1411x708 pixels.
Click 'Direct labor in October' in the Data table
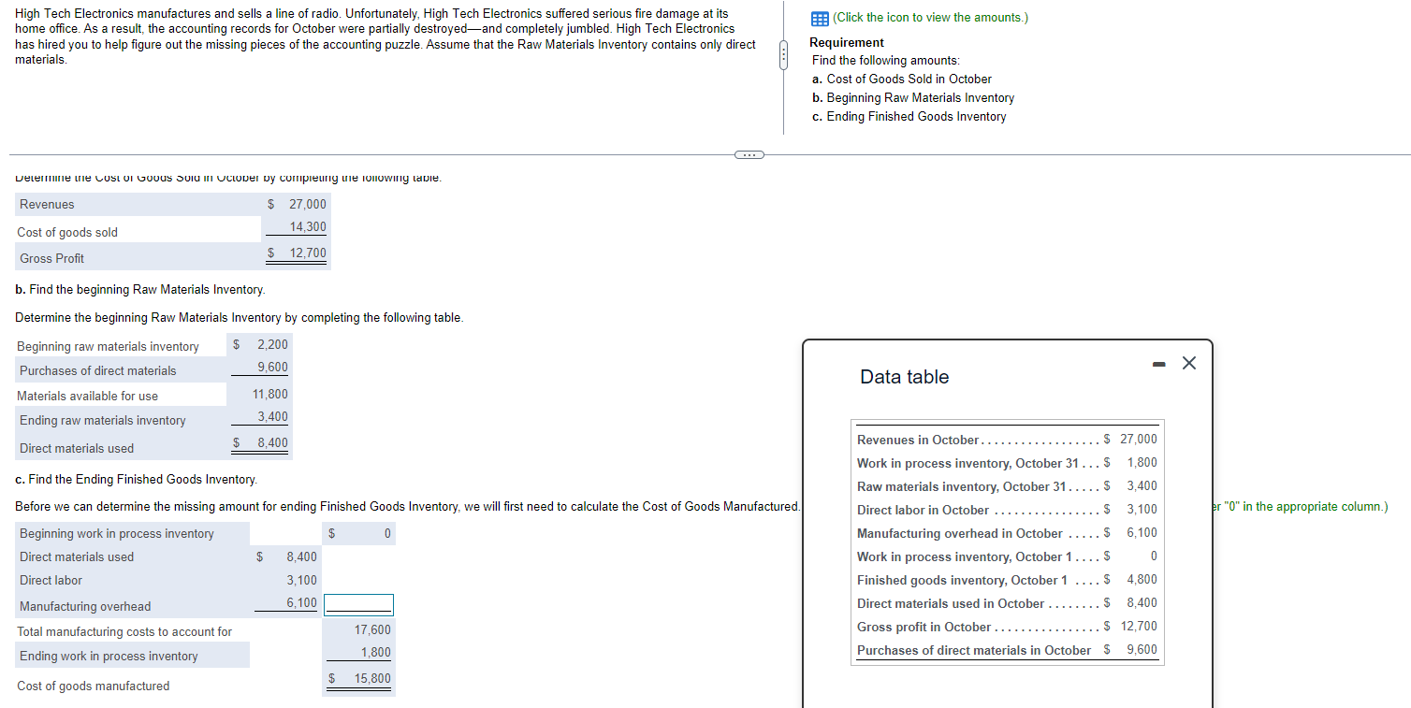(923, 510)
